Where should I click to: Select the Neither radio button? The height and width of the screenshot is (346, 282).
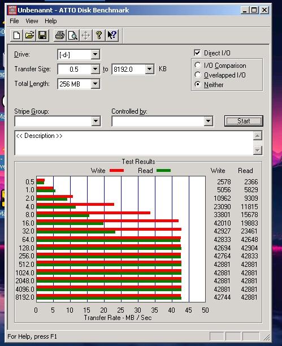click(x=198, y=84)
